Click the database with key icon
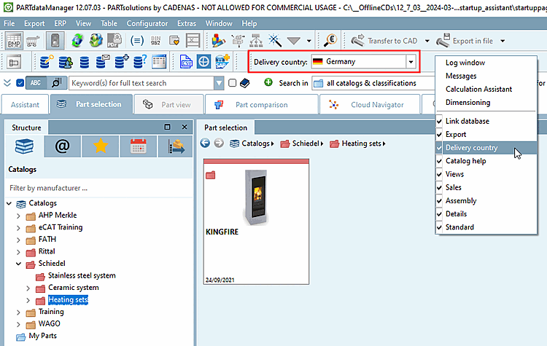The height and width of the screenshot is (346, 547). 47,62
